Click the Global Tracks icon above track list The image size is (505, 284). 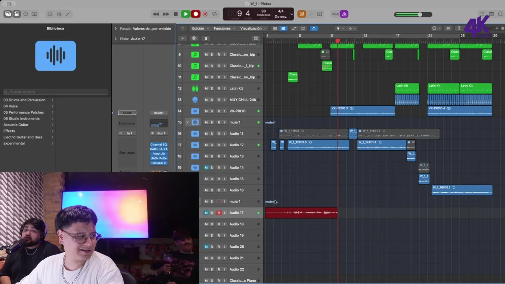[256, 38]
